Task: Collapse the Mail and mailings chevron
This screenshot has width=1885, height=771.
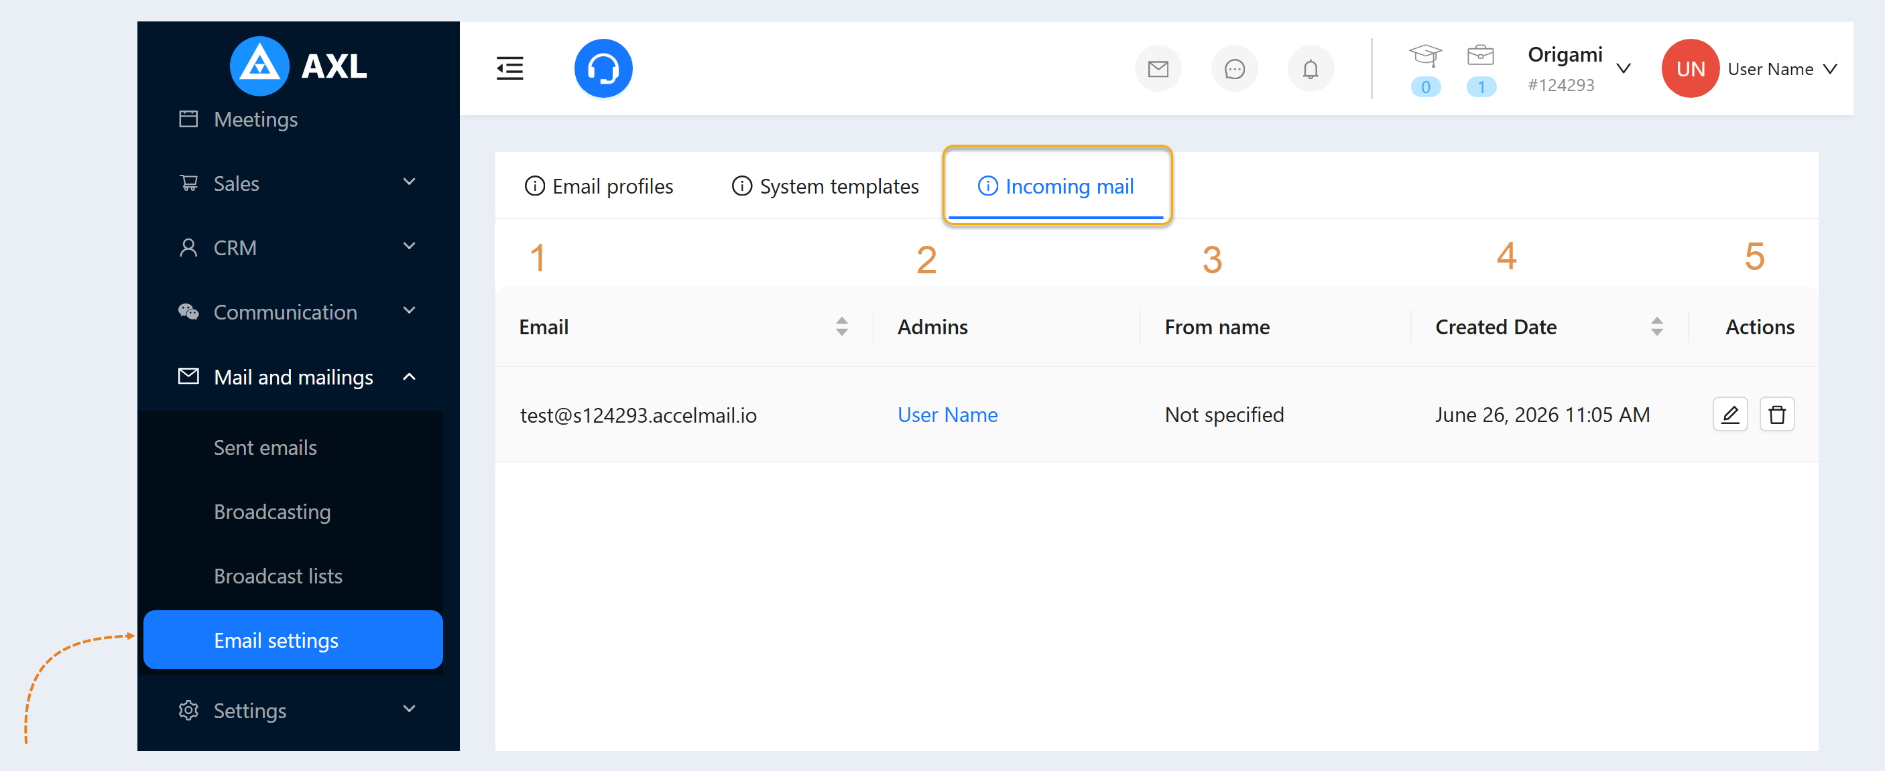Action: pos(409,376)
